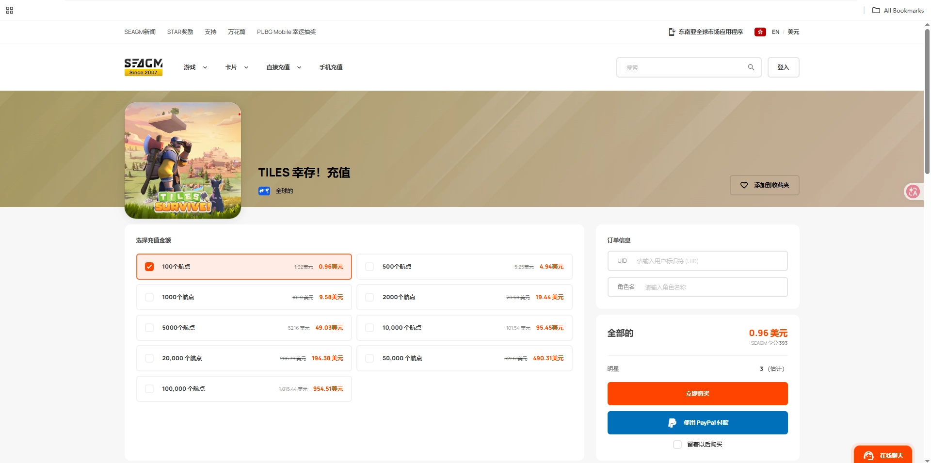Select the 10,000 points option
Image resolution: width=931 pixels, height=463 pixels.
coord(465,328)
